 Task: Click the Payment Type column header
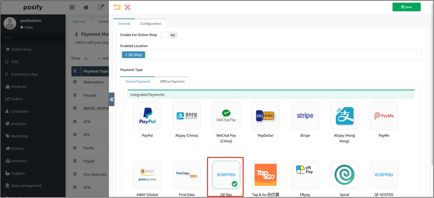pyautogui.click(x=95, y=71)
